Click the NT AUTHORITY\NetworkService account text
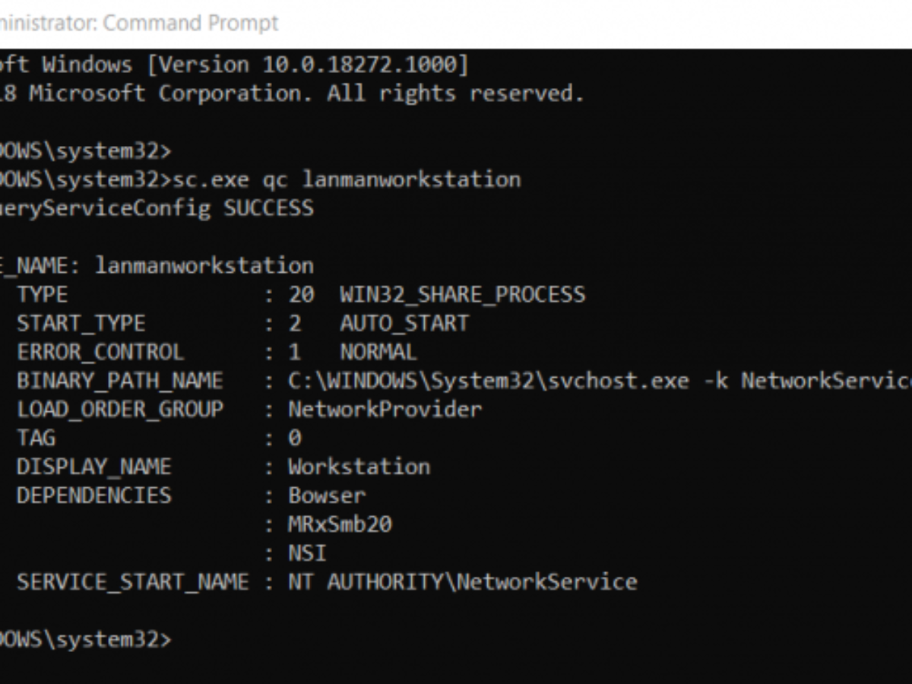912x684 pixels. (x=462, y=582)
